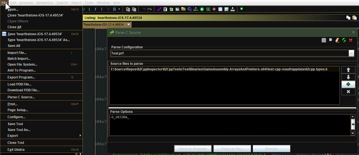Click the eraser icon to clear the profile
Image resolution: width=359 pixels, height=155 pixels.
tap(337, 40)
